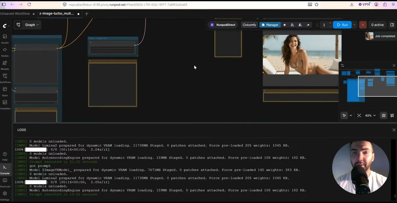The width and height of the screenshot is (397, 203).
Task: Click the LOGS panel title
Action: click(x=22, y=130)
